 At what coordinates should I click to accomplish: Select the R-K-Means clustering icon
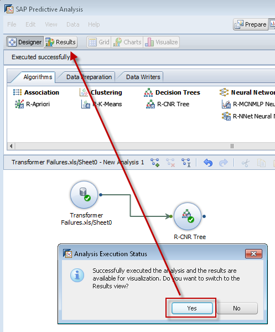(86, 104)
